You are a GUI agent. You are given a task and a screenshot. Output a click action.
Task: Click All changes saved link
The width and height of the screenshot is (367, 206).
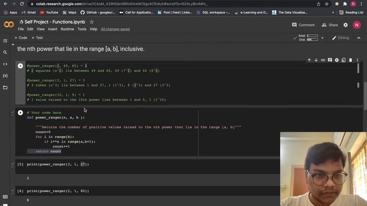pos(115,29)
